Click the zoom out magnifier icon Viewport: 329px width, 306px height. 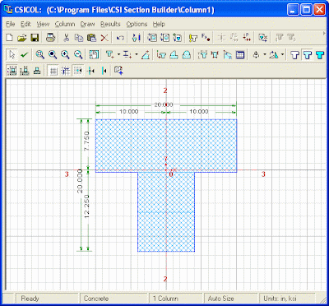click(78, 55)
